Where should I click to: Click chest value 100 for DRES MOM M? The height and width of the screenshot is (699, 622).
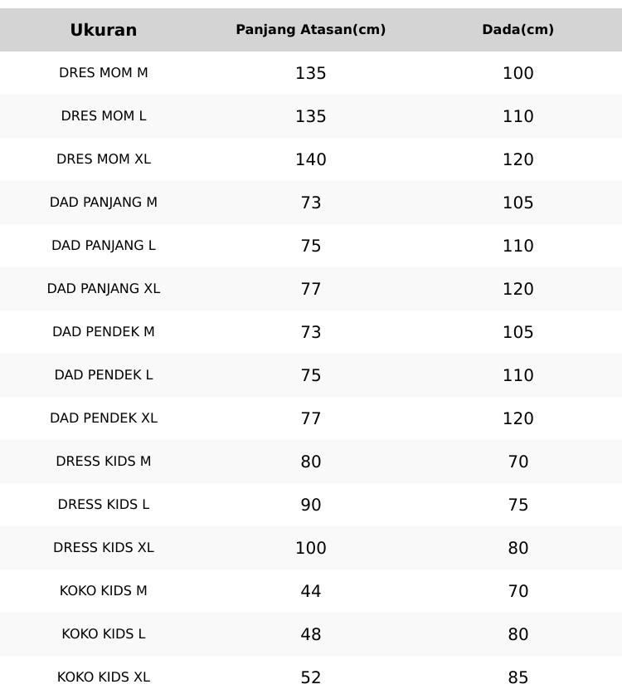pyautogui.click(x=518, y=73)
